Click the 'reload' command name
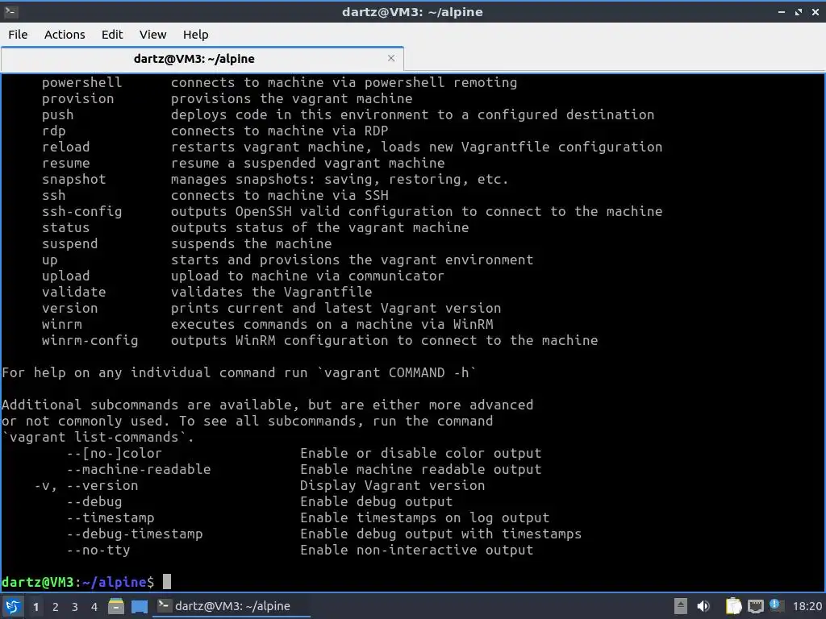 tap(66, 147)
